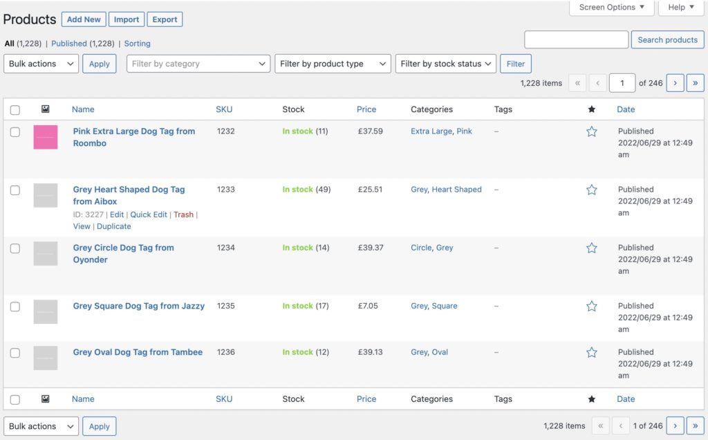Toggle the featured star on Grey Heart Shaped Dog Tag

591,189
